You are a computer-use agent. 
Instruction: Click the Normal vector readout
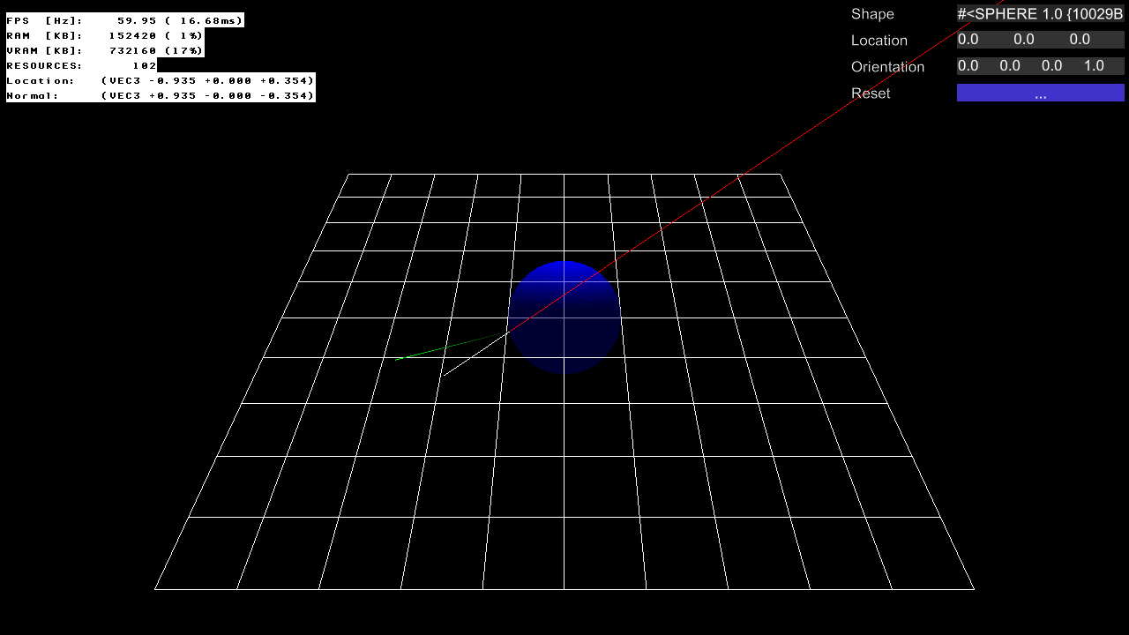(x=160, y=95)
